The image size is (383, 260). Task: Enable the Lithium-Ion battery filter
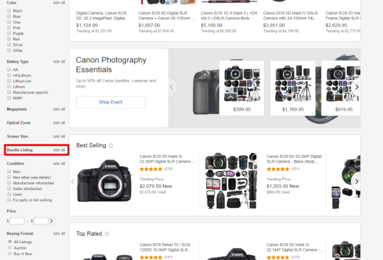pos(9,81)
